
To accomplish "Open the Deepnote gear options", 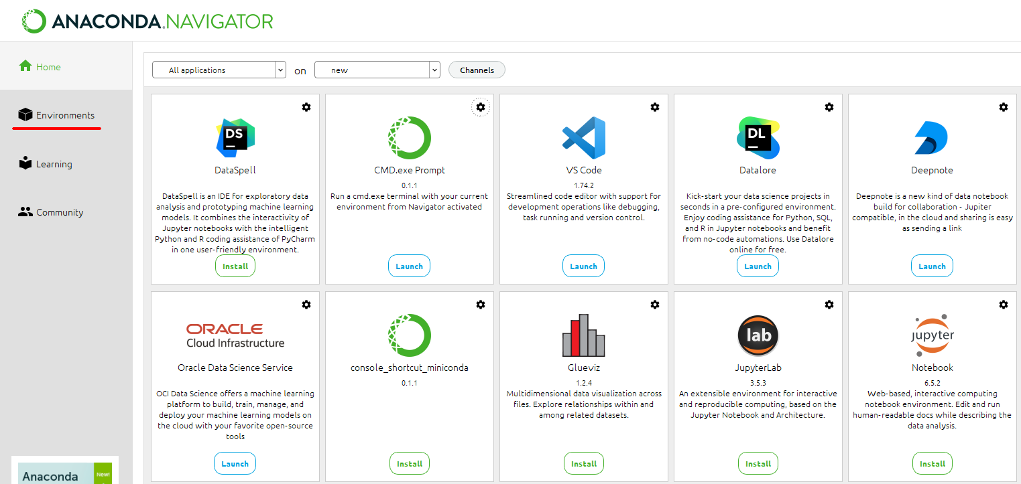I will [1004, 107].
